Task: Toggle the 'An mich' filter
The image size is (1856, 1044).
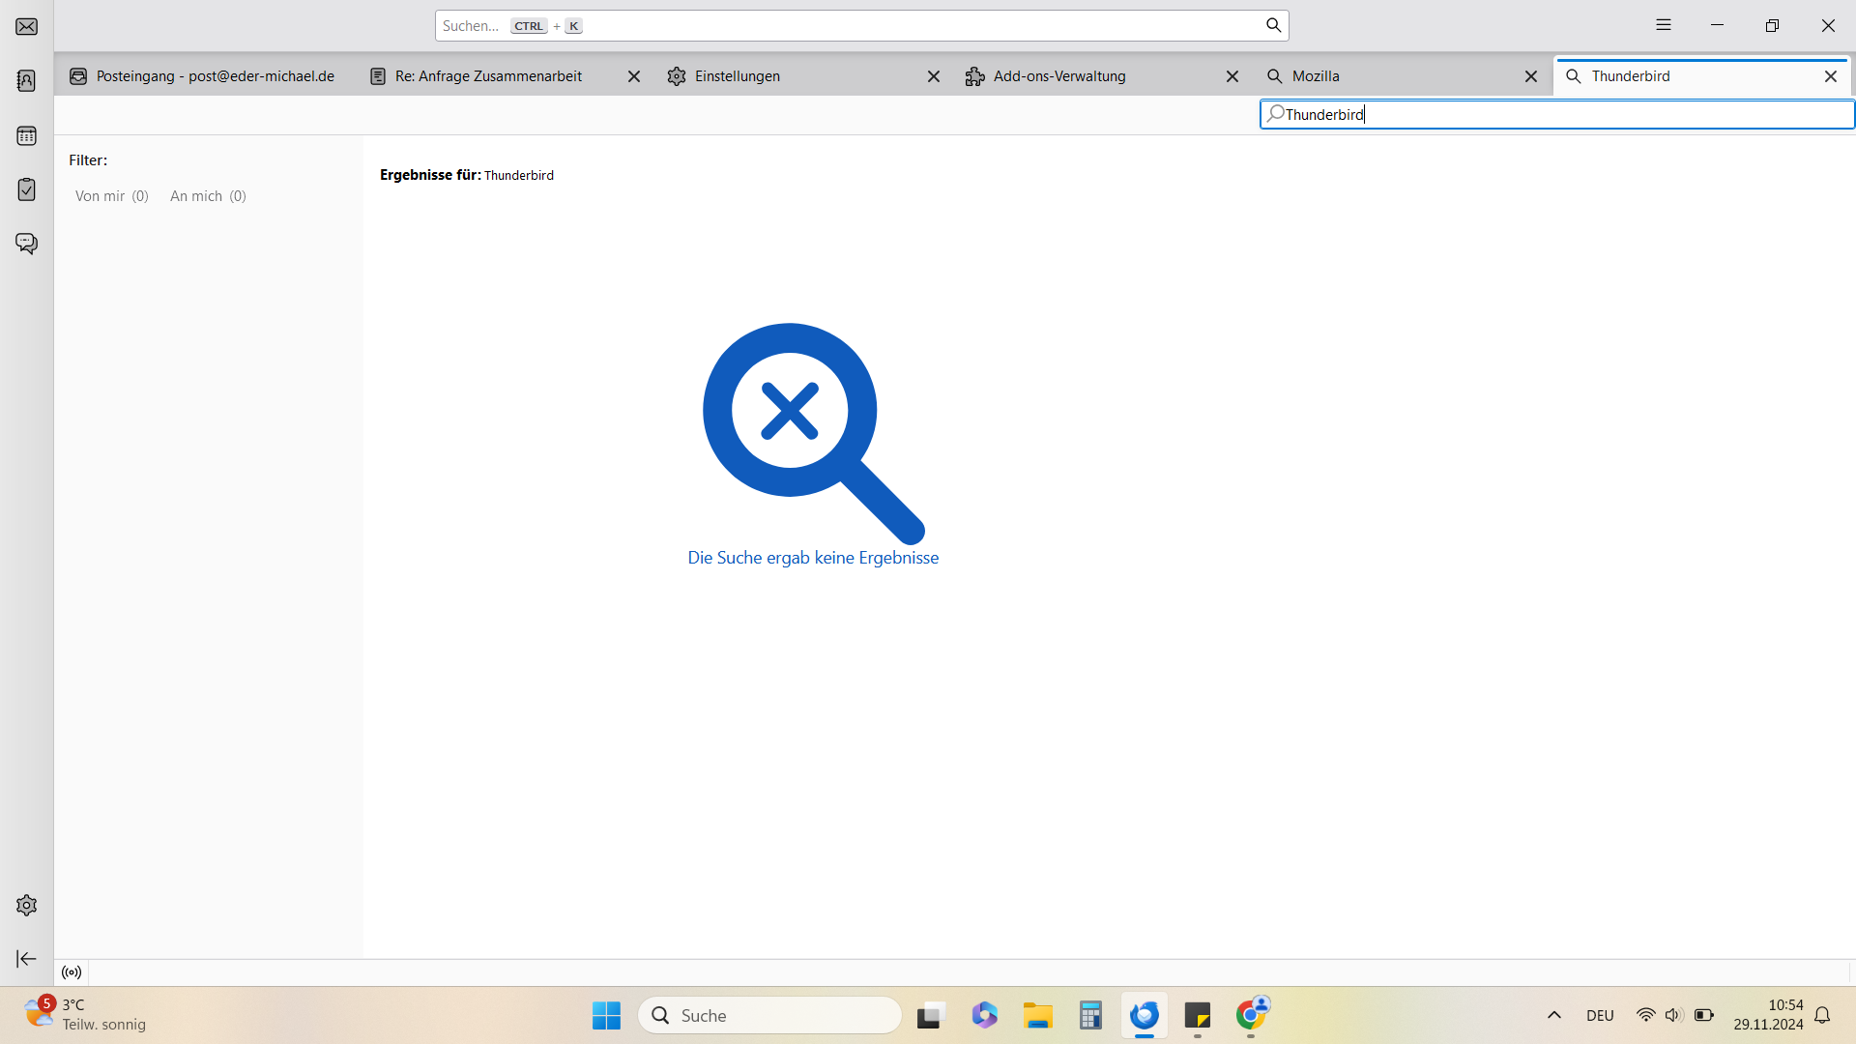Action: click(x=208, y=196)
